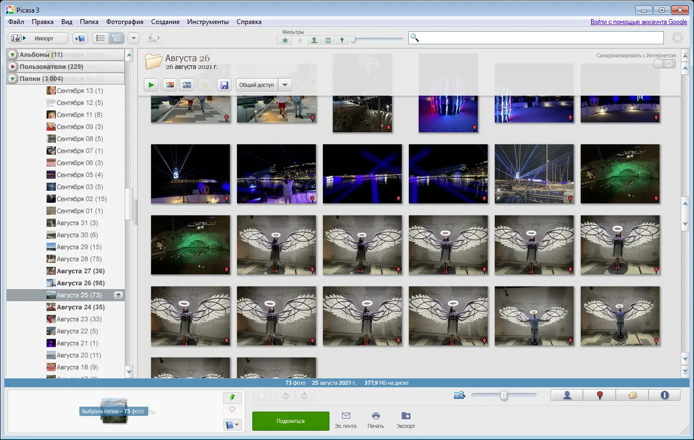Toggle the Sync with Internet switch
The image size is (694, 440).
click(664, 64)
